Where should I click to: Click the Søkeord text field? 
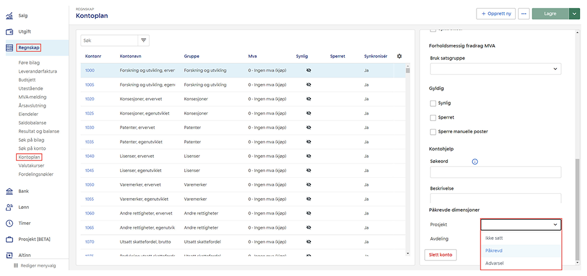(495, 172)
